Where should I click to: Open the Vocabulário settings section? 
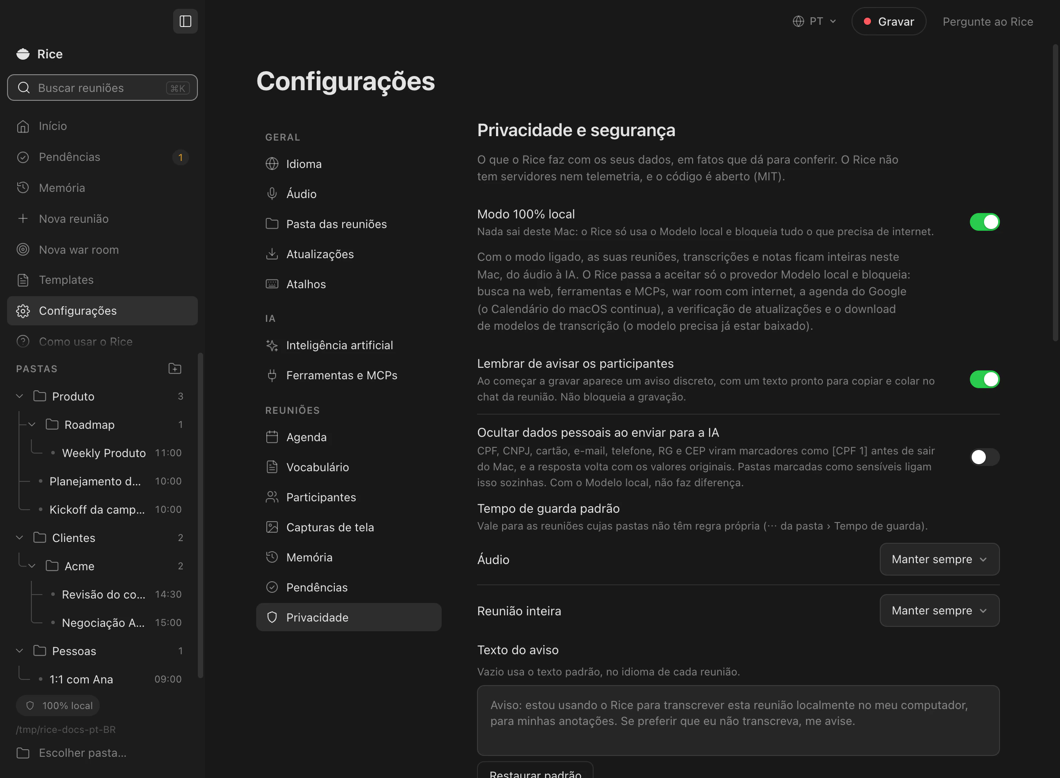tap(348, 467)
